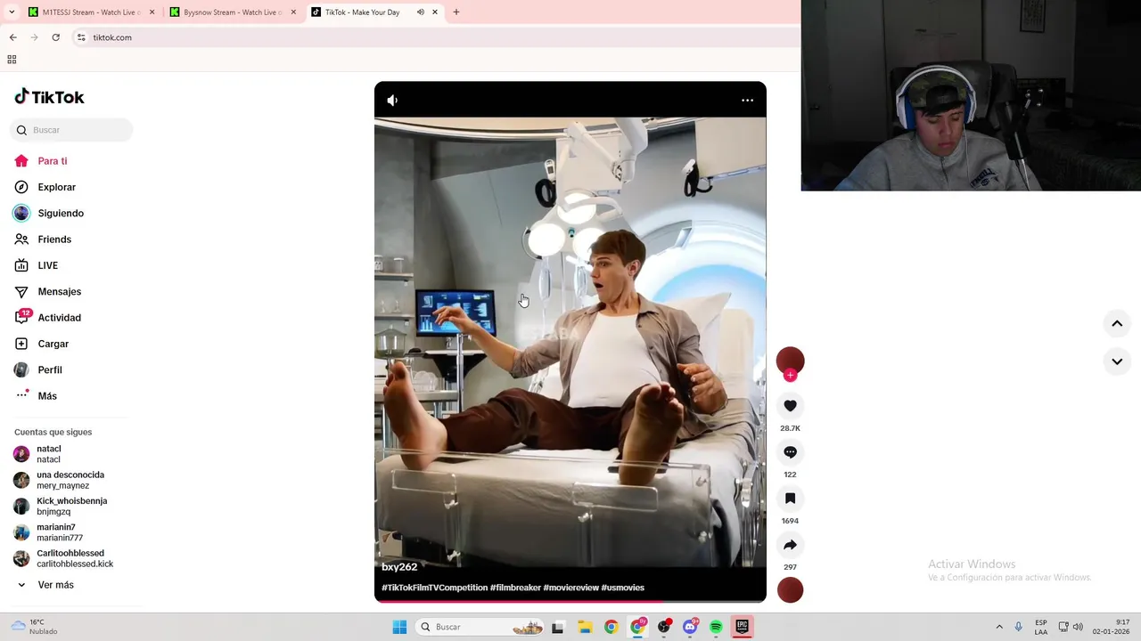The image size is (1141, 641).
Task: Open the apps grid on the bookmarks bar
Action: tap(12, 60)
